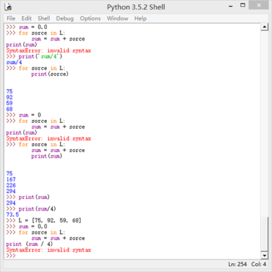Open the Edit menu
Viewport: 272px width, 272px height.
pos(27,18)
